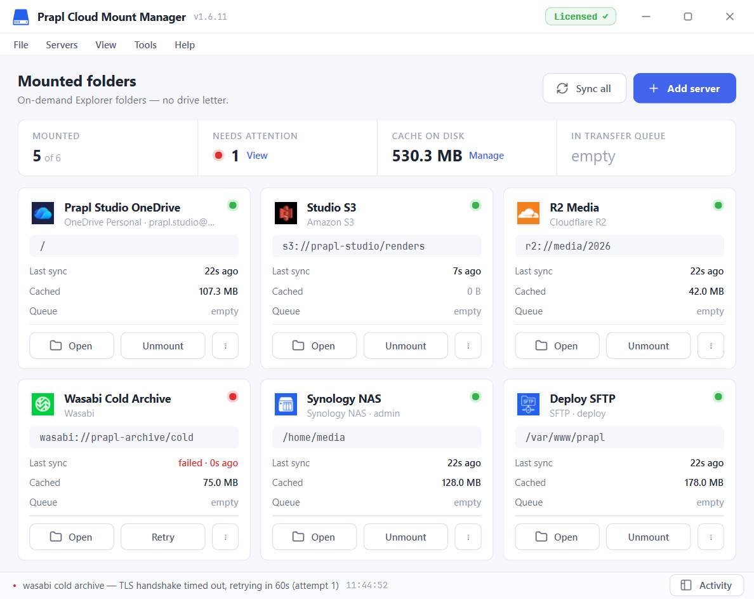Click the Prapl Cloud Mount Manager app logo
Screen dimensions: 754x599
21,17
